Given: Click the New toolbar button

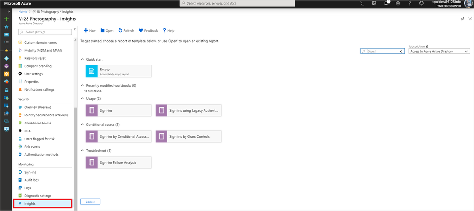Looking at the screenshot, I should (x=90, y=30).
